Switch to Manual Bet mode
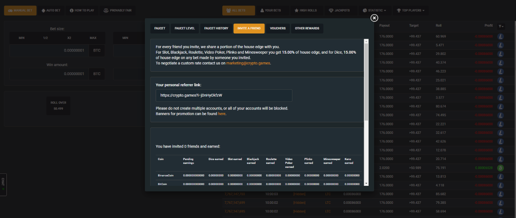This screenshot has width=516, height=218. [20, 10]
